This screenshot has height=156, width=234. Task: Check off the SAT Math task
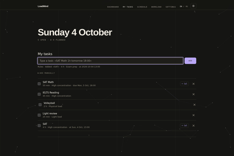pyautogui.click(x=39, y=84)
